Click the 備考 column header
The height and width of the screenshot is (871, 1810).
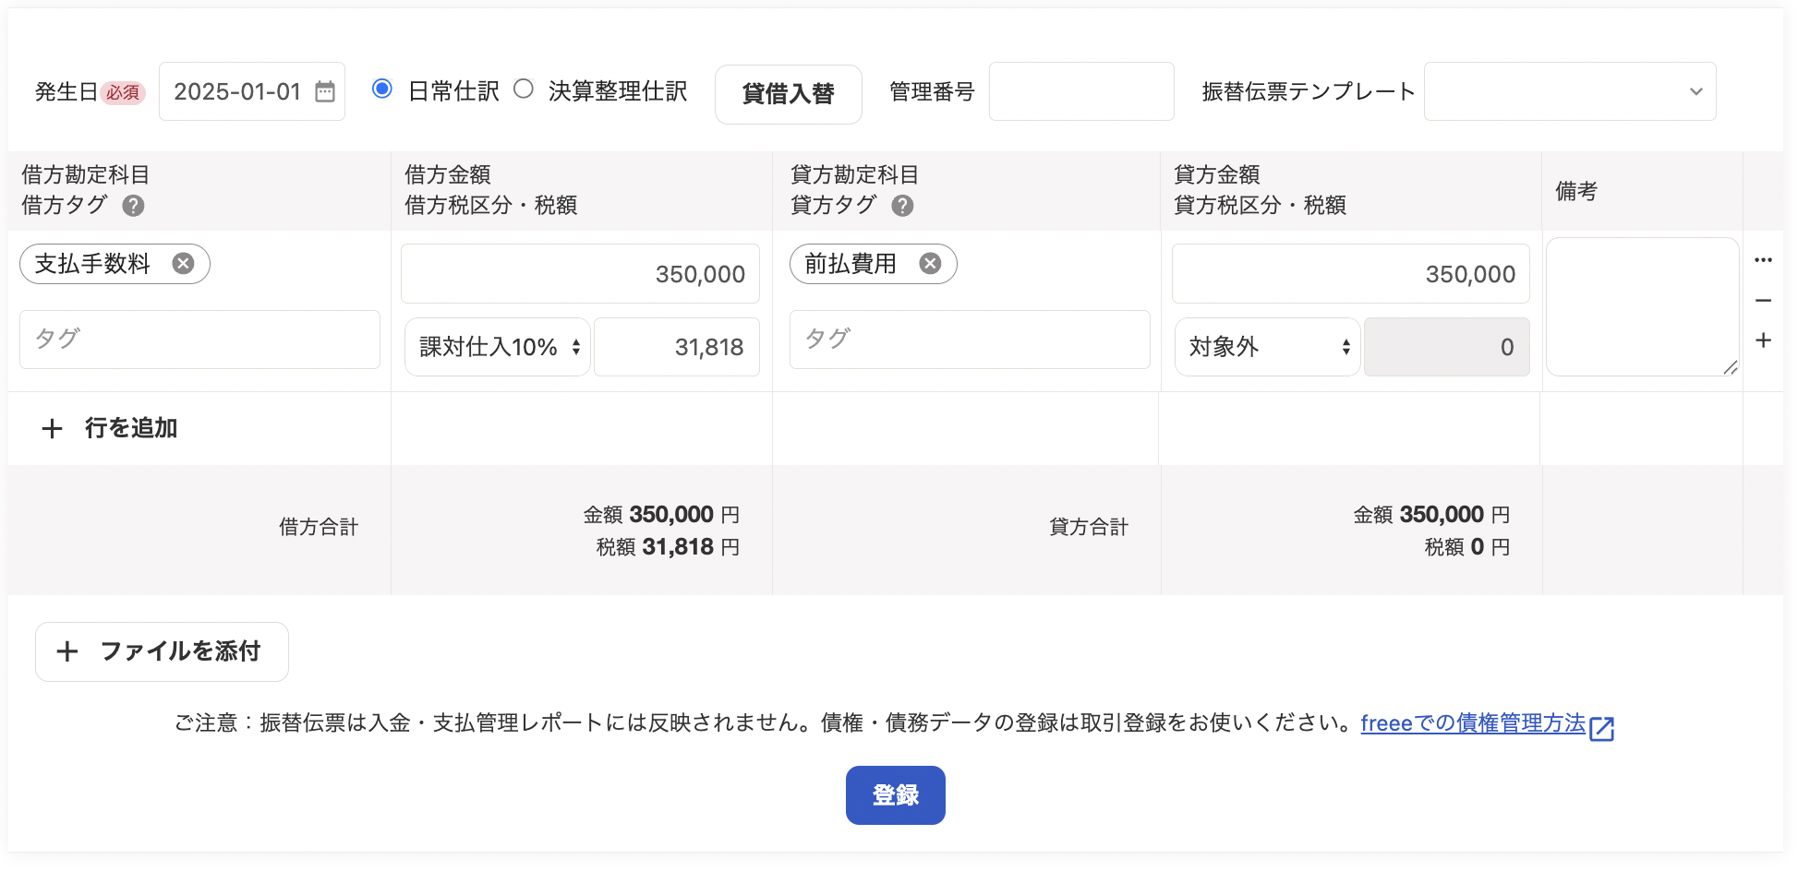(x=1576, y=191)
